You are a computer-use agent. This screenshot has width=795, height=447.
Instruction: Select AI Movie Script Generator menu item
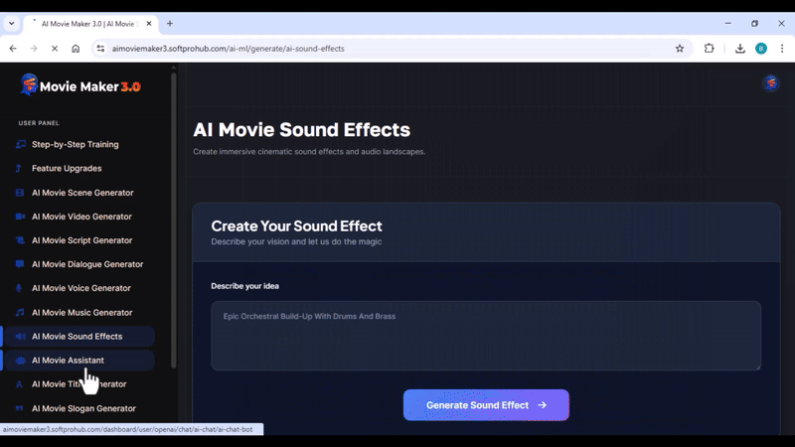(81, 240)
